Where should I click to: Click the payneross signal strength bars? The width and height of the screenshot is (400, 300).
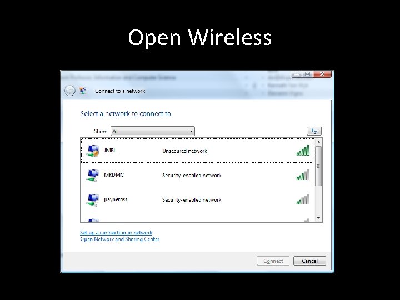303,199
